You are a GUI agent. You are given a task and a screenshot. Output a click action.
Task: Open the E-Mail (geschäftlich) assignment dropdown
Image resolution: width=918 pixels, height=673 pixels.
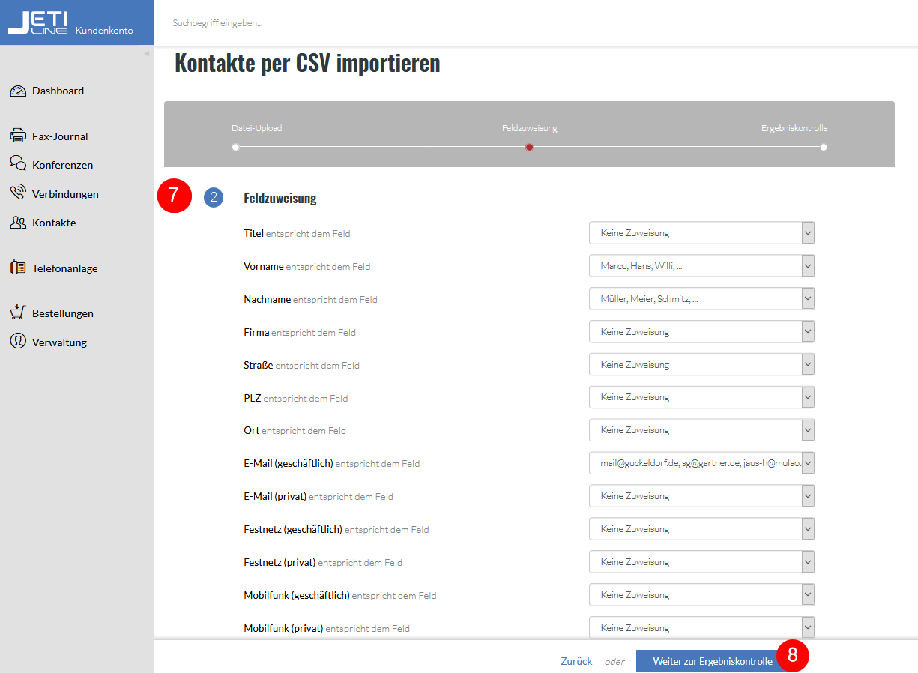pyautogui.click(x=701, y=463)
